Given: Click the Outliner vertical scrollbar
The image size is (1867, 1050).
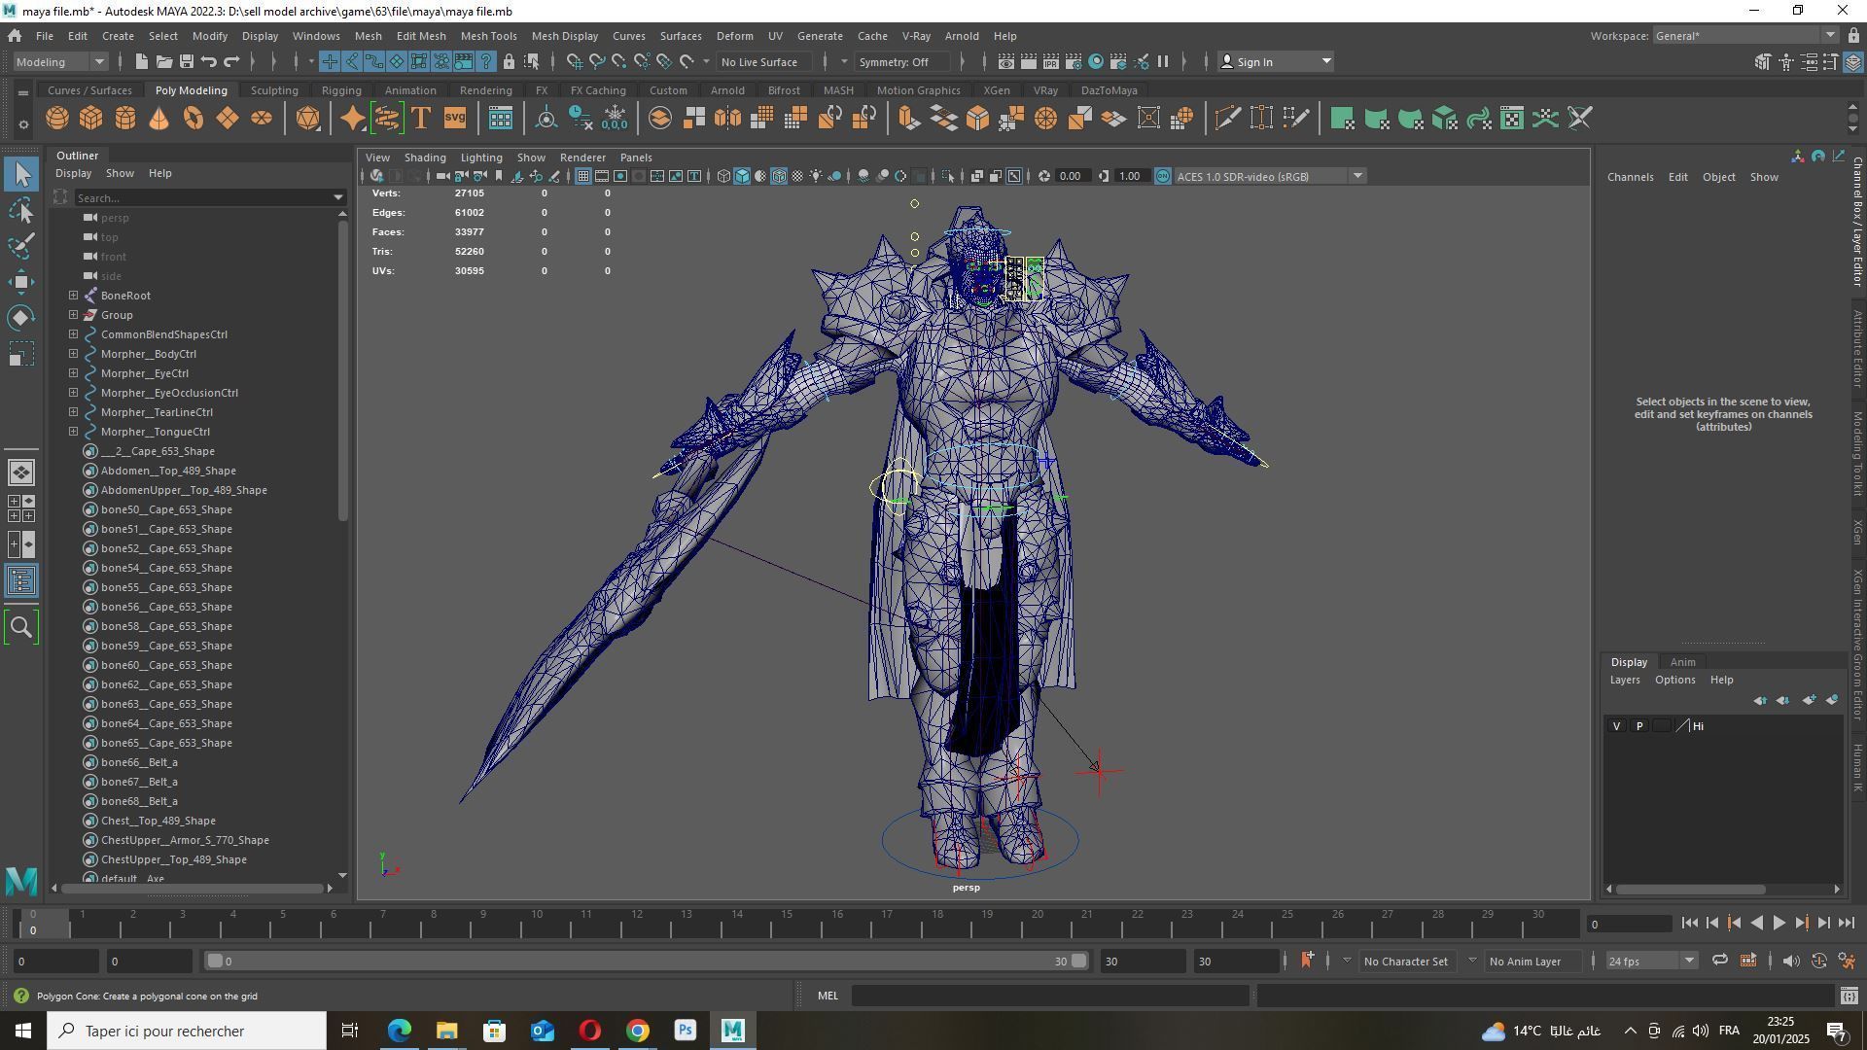Looking at the screenshot, I should click(x=342, y=369).
